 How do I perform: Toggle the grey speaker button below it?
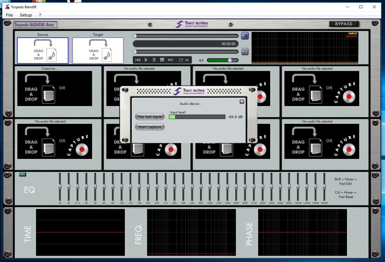point(244,51)
